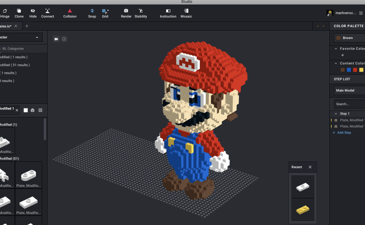Activate the Connect tool
This screenshot has height=225, width=365.
coord(47,13)
